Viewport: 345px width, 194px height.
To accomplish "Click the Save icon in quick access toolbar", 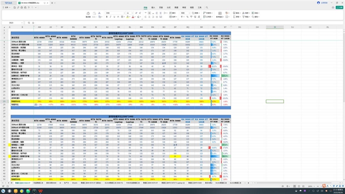I will point(14,7).
